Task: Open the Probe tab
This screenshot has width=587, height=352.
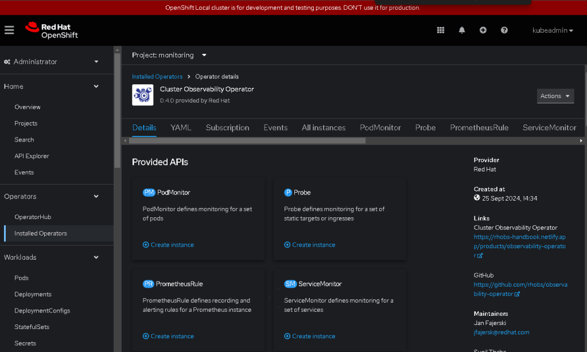Action: [425, 128]
